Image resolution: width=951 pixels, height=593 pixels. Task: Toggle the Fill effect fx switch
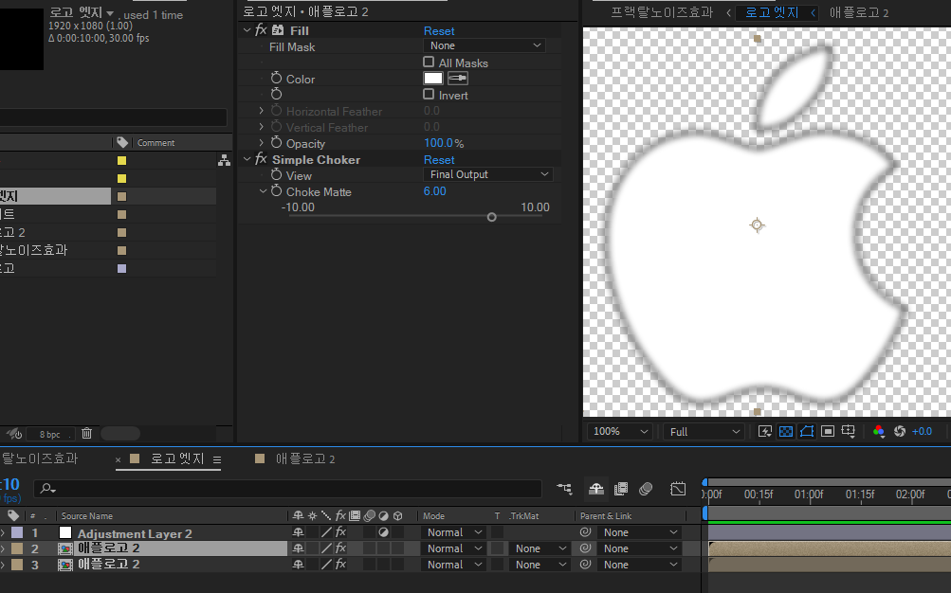pyautogui.click(x=261, y=29)
